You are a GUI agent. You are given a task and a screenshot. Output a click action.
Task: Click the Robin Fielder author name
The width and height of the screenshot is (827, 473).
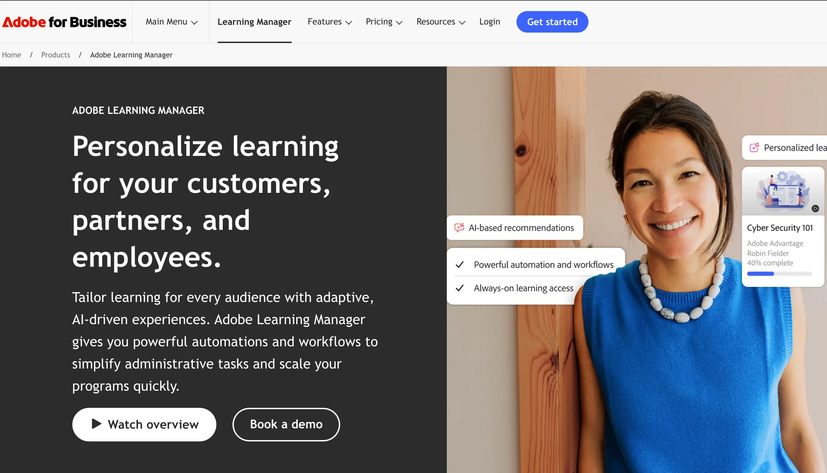pos(768,253)
